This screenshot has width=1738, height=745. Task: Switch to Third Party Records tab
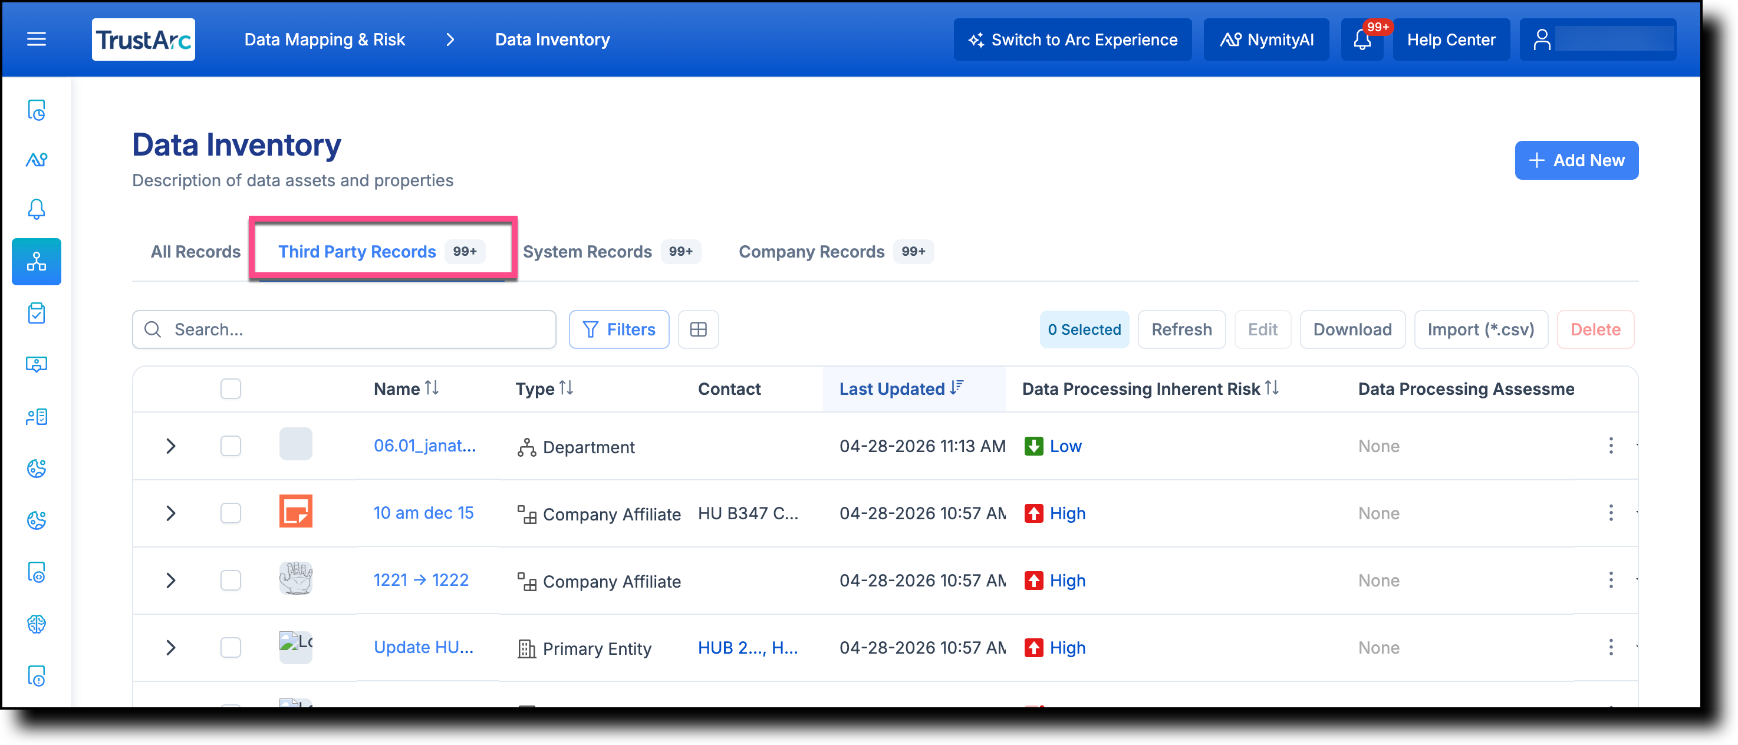coord(381,252)
